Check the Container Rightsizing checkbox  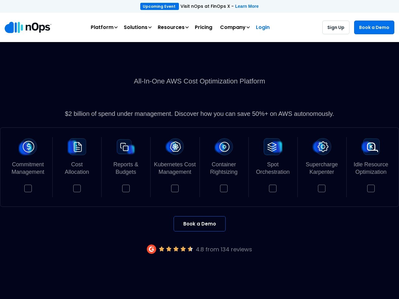tap(224, 188)
